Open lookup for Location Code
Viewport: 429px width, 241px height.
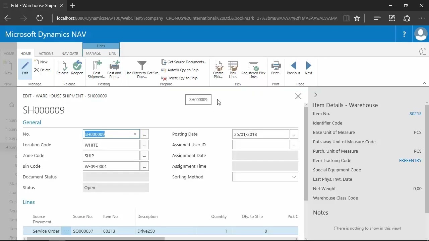pos(144,145)
